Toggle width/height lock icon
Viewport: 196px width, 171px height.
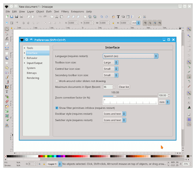tap(113, 23)
